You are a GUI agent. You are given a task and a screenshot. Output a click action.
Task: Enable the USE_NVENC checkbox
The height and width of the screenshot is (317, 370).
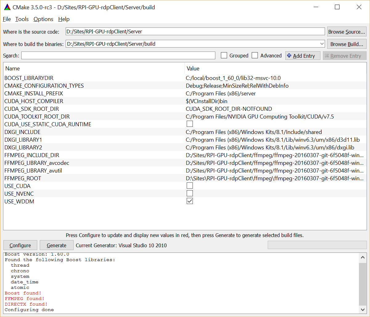coord(190,194)
